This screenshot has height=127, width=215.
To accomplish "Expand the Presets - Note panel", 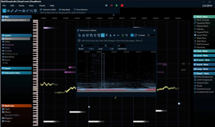I will pyautogui.click(x=204, y=60).
